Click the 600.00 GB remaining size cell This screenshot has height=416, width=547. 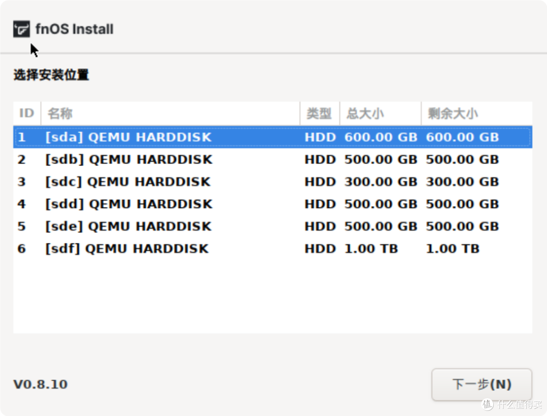462,137
